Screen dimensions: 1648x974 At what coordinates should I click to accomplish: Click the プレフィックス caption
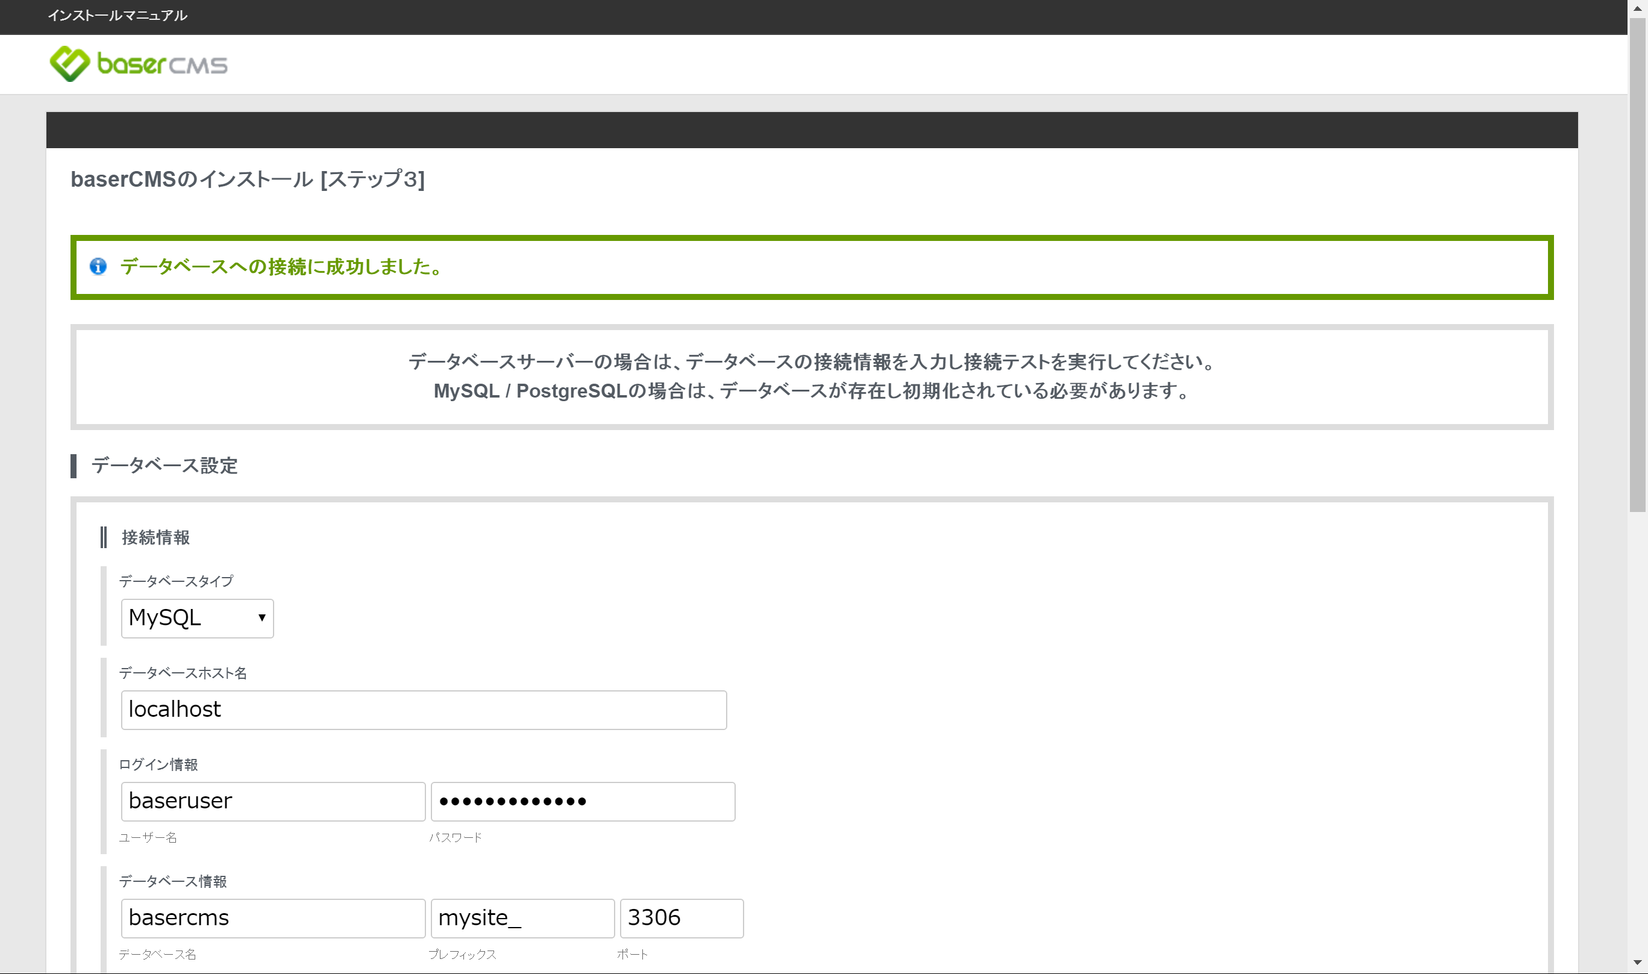(462, 954)
